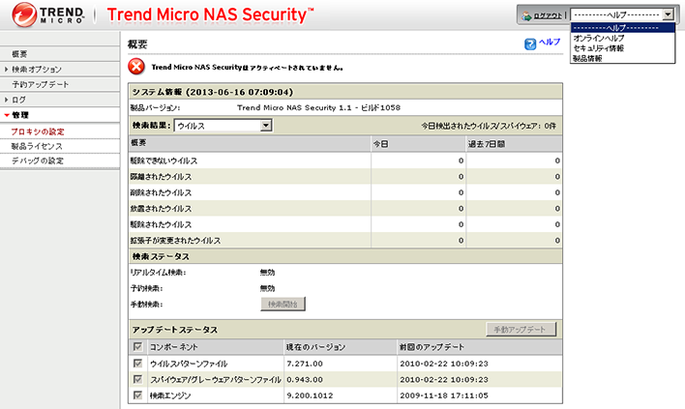Open 製品ライセンス under 管理
This screenshot has width=685, height=409.
point(37,146)
